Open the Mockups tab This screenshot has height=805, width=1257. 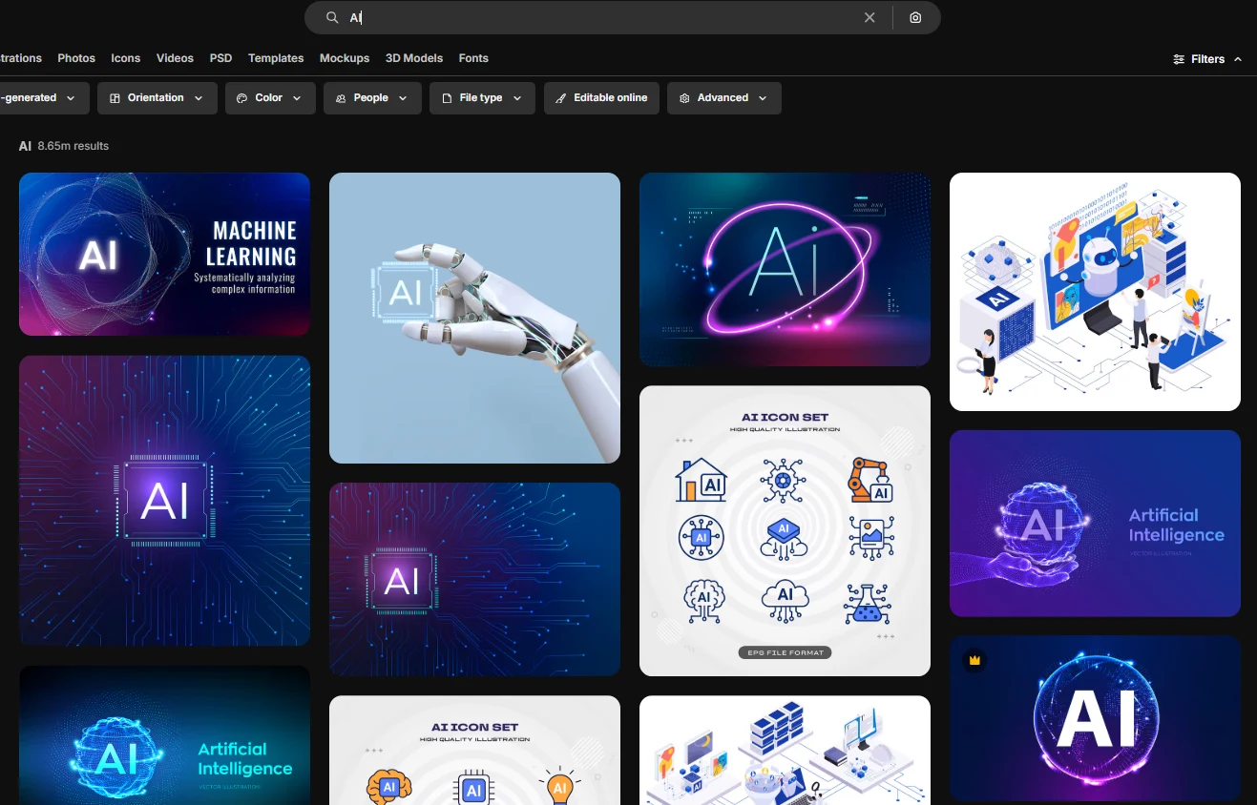click(345, 58)
